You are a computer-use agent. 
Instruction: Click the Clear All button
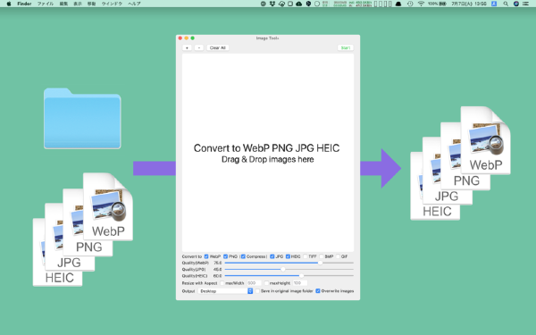coord(218,48)
